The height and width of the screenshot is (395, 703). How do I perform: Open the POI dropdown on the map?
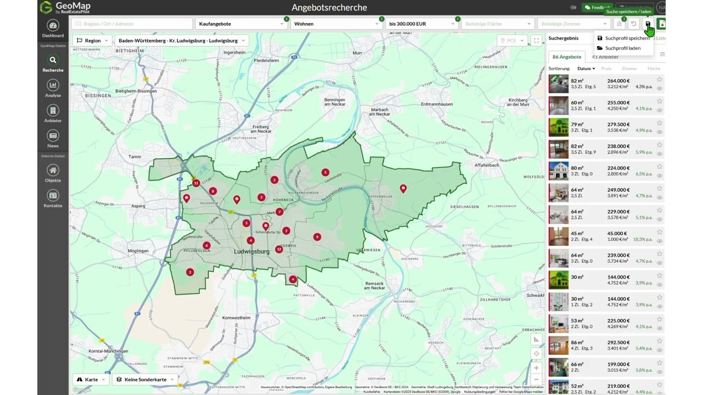click(x=511, y=41)
